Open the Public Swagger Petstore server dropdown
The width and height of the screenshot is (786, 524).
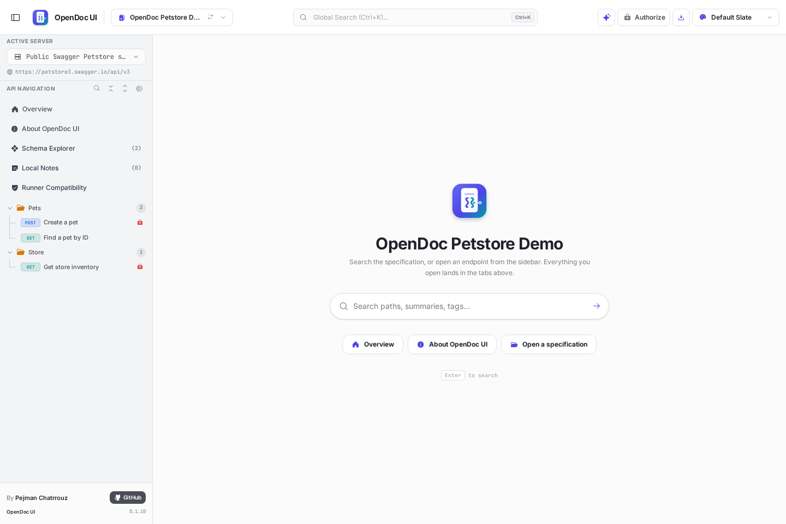pos(76,57)
